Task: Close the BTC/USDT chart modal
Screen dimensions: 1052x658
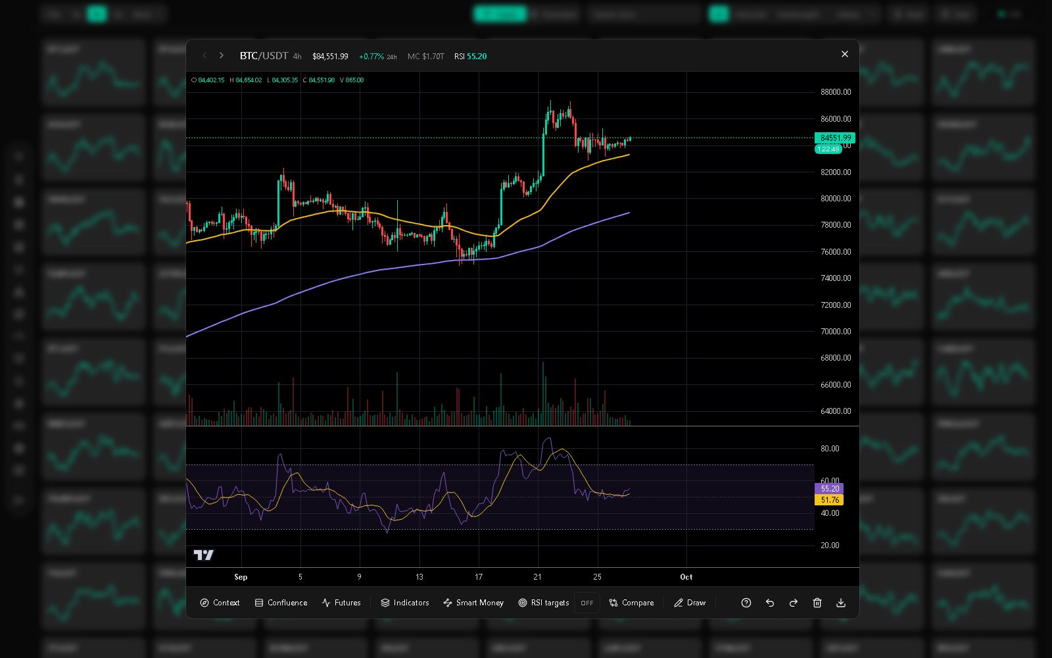Action: pyautogui.click(x=845, y=54)
